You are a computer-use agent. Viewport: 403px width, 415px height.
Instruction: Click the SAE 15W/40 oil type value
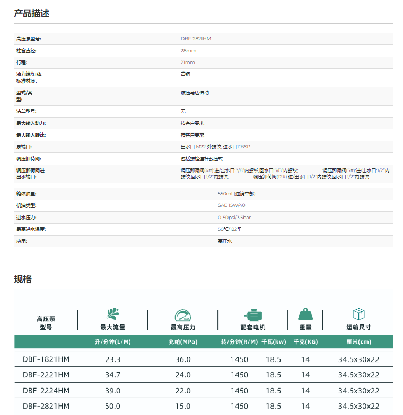click(231, 205)
